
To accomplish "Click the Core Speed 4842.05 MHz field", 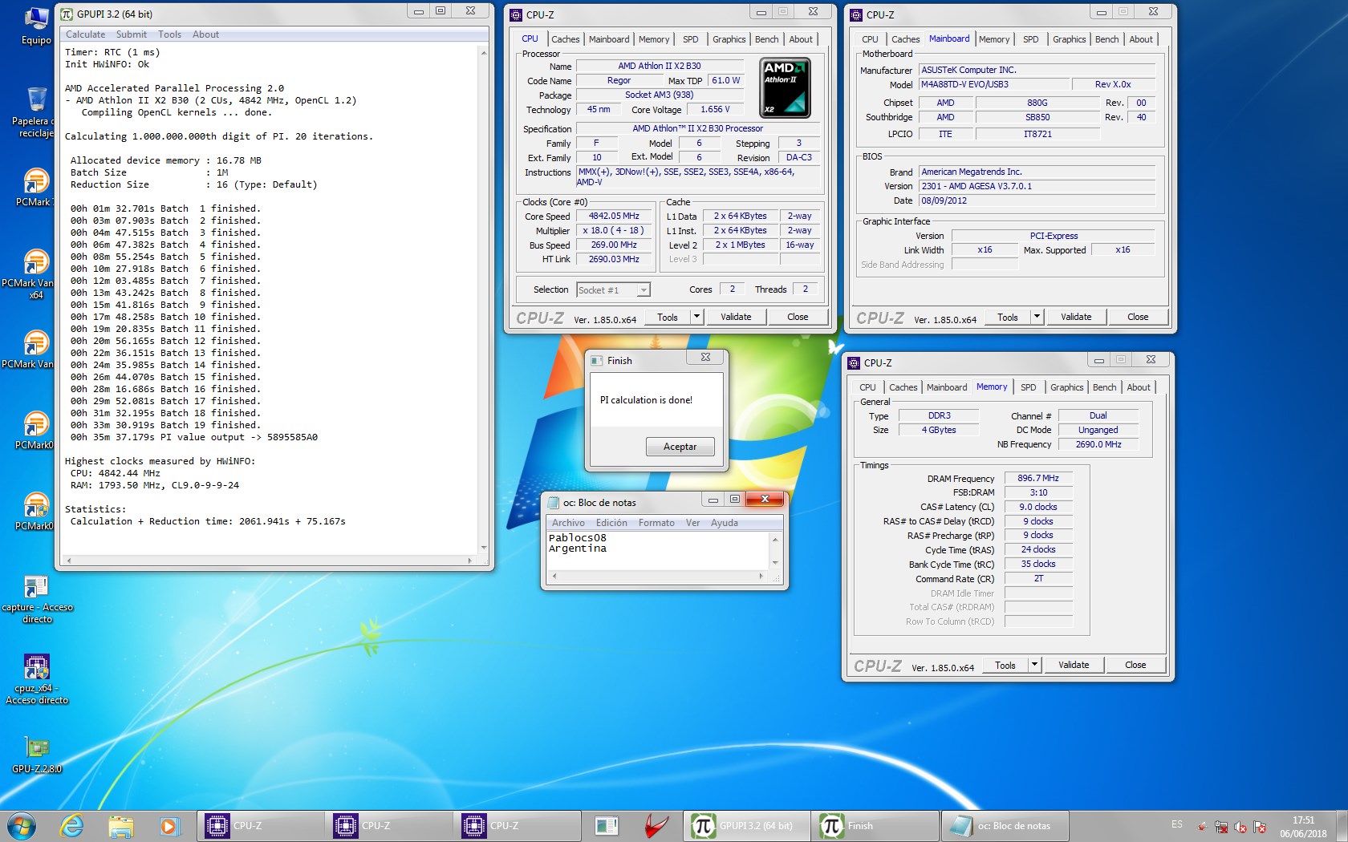I will pyautogui.click(x=614, y=216).
